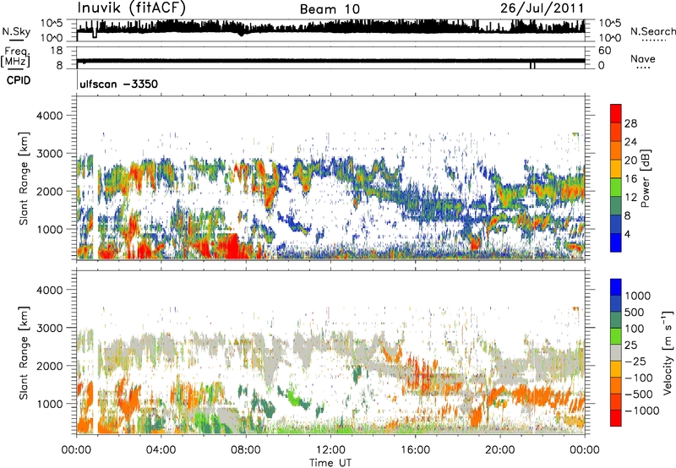Click the date '26/Jul/2011'
This screenshot has height=468, width=676.
[542, 8]
